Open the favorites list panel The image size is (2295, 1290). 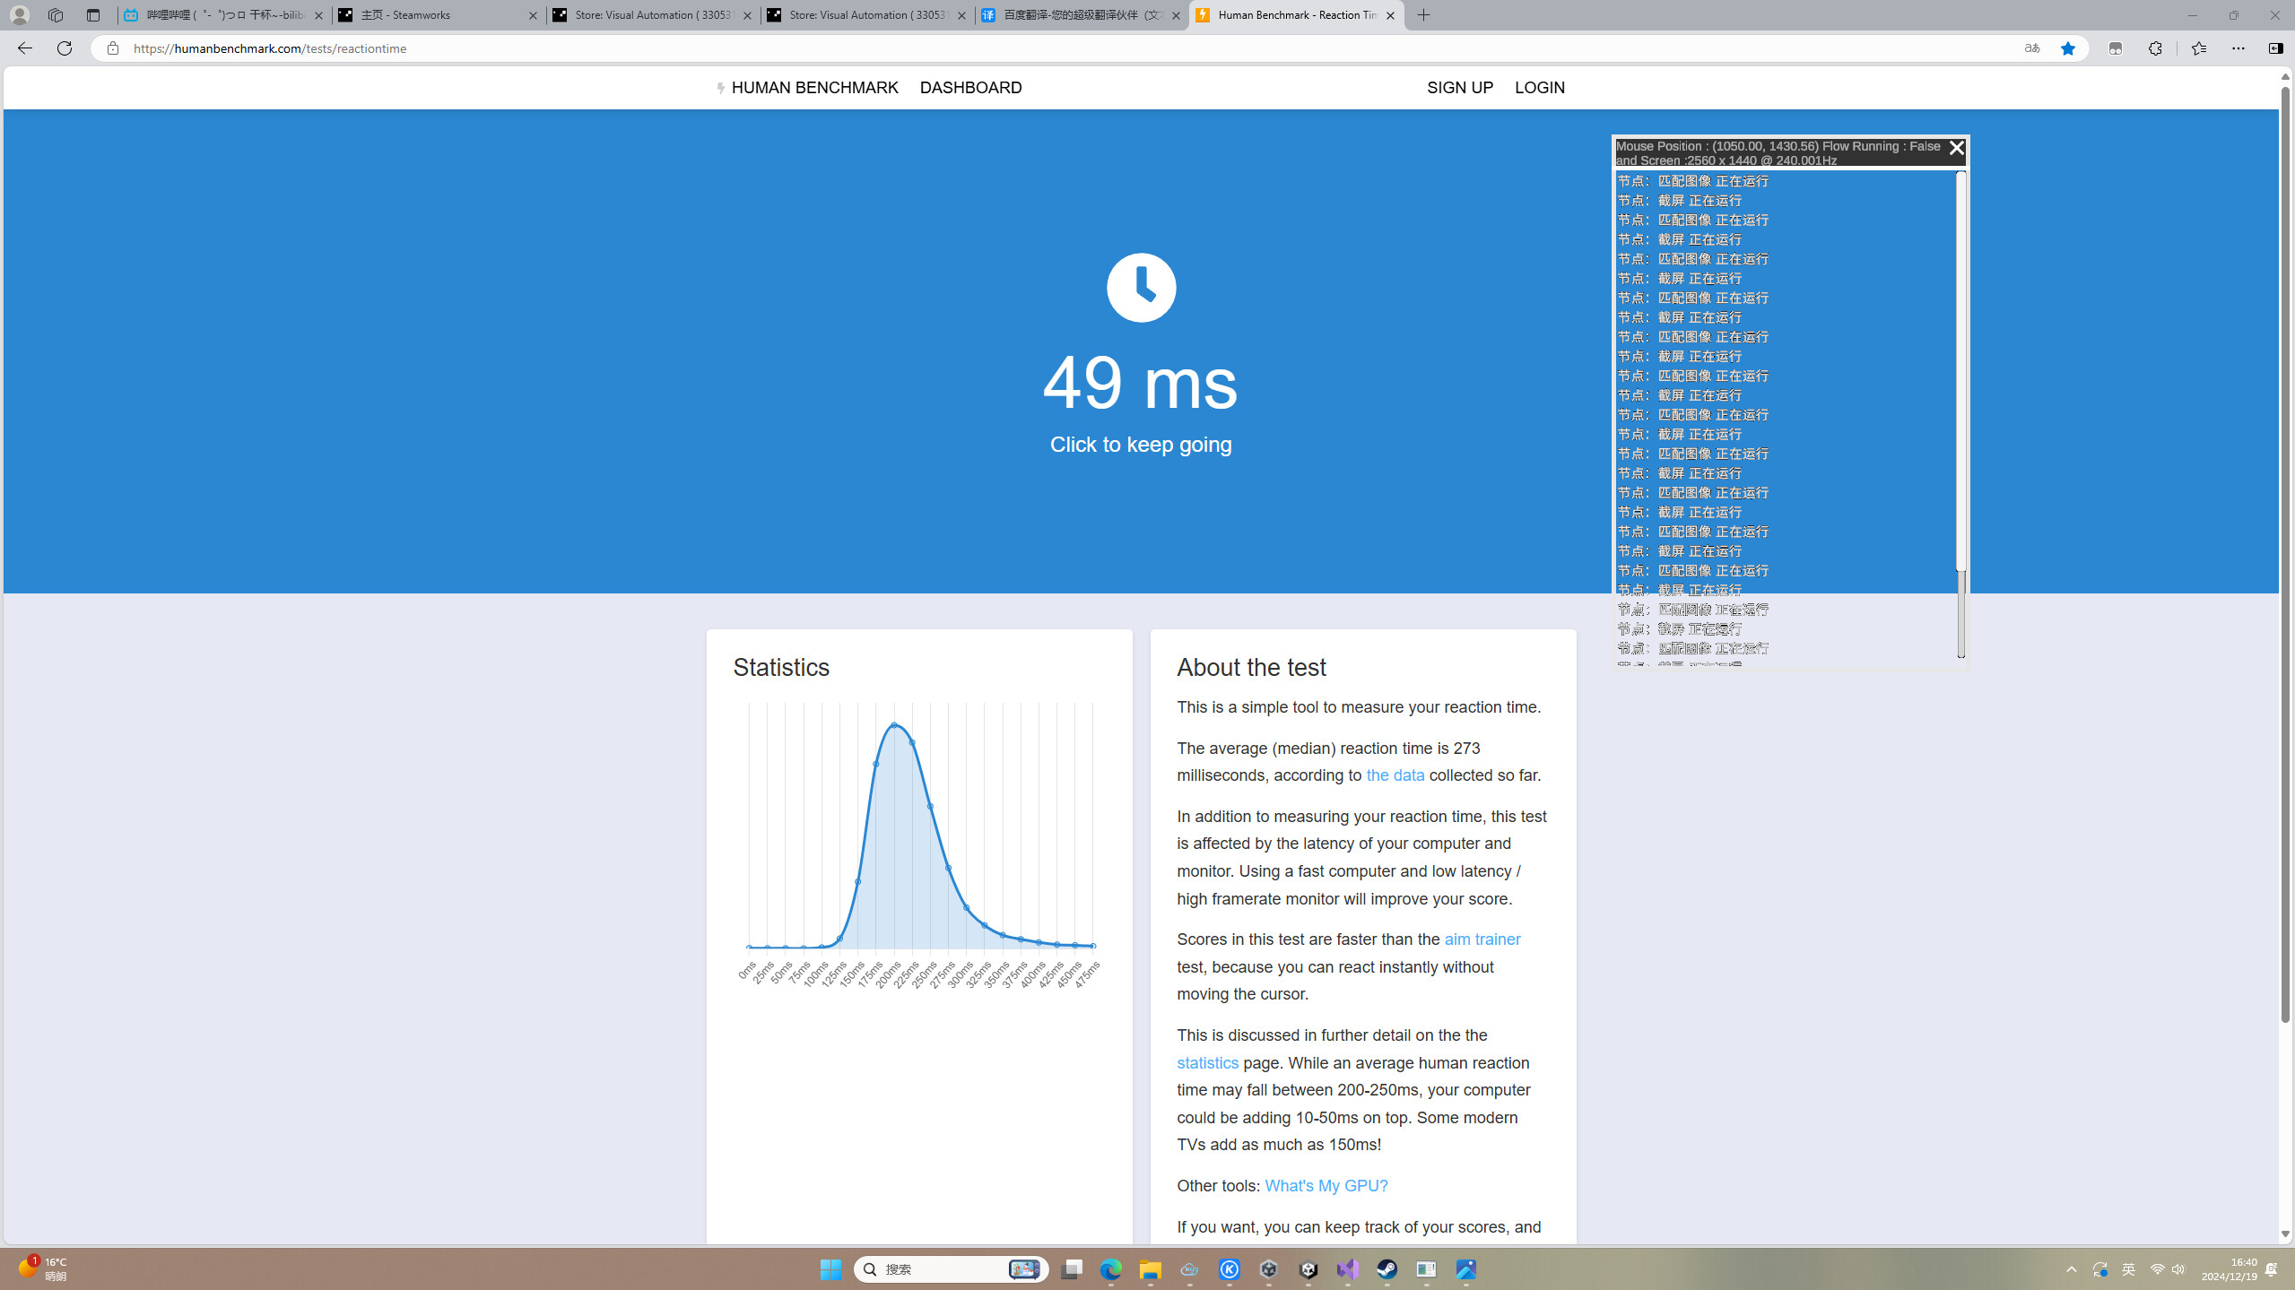[x=2199, y=49]
